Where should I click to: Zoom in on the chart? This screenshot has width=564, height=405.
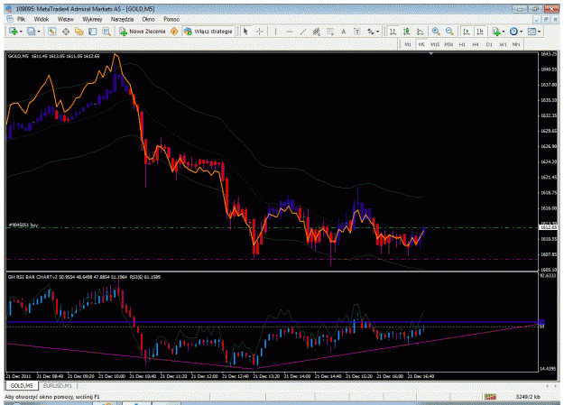coord(436,32)
